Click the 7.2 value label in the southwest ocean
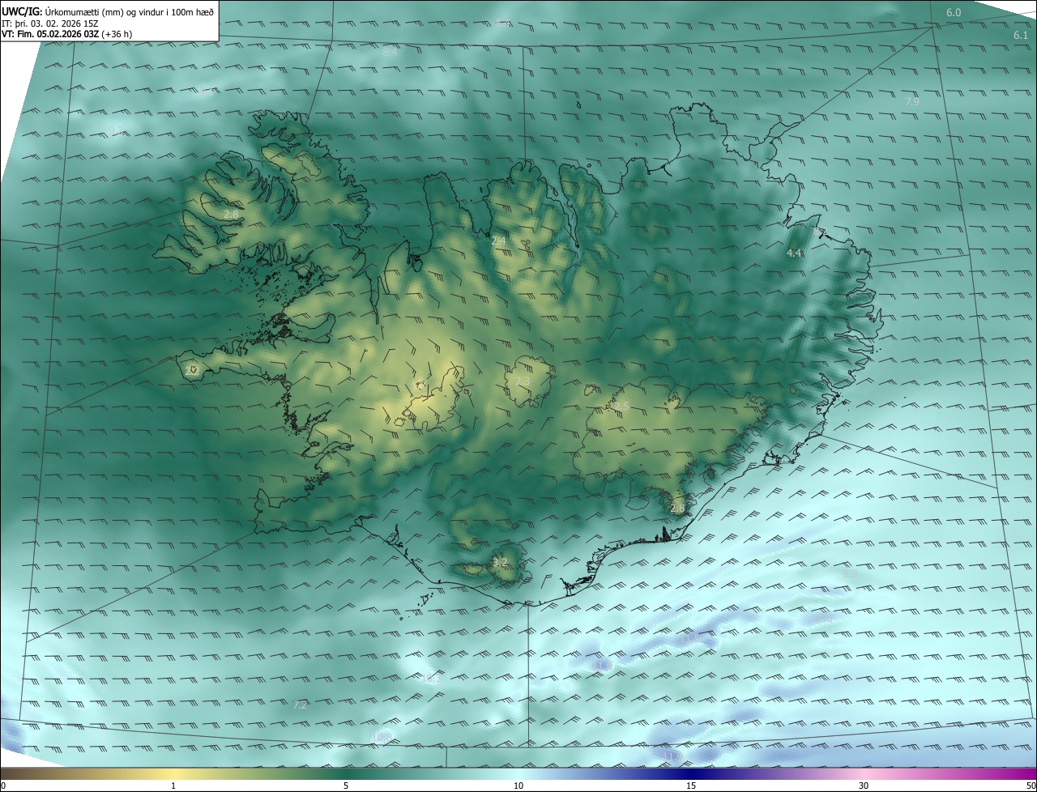Viewport: 1037px width, 792px height. [301, 705]
